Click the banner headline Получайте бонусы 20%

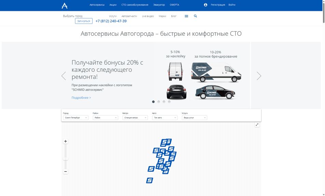coord(107,70)
